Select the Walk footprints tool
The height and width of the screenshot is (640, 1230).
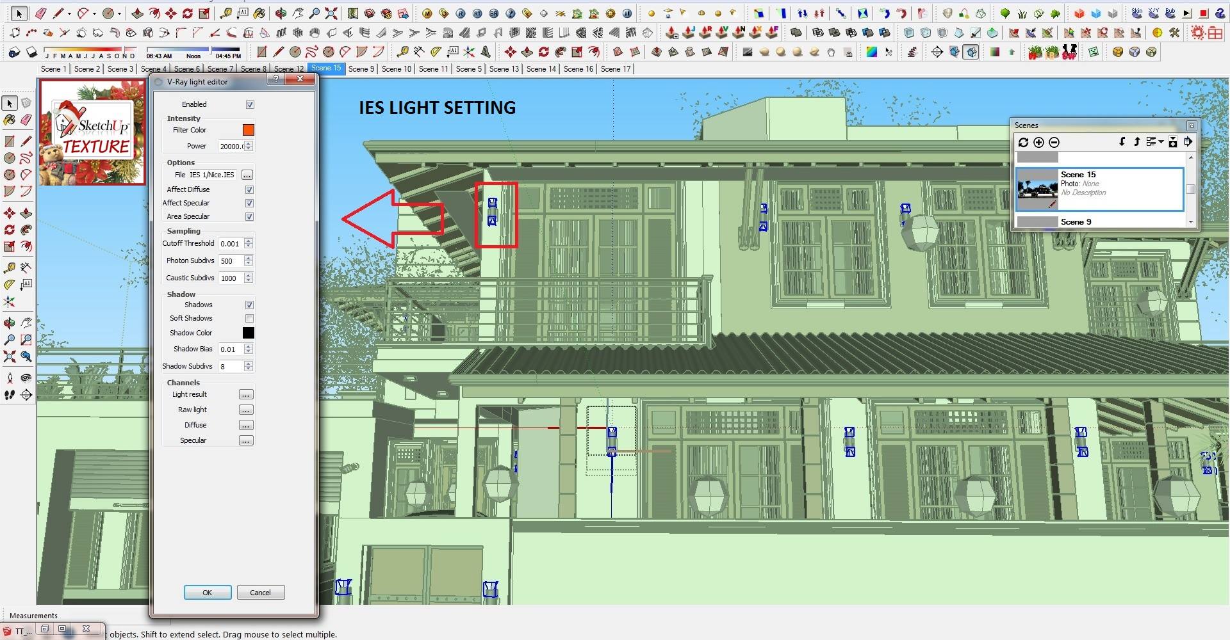10,395
